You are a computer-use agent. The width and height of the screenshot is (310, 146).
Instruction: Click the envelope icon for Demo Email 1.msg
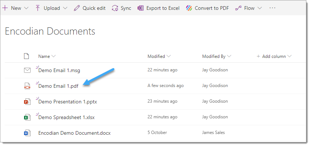coord(27,70)
